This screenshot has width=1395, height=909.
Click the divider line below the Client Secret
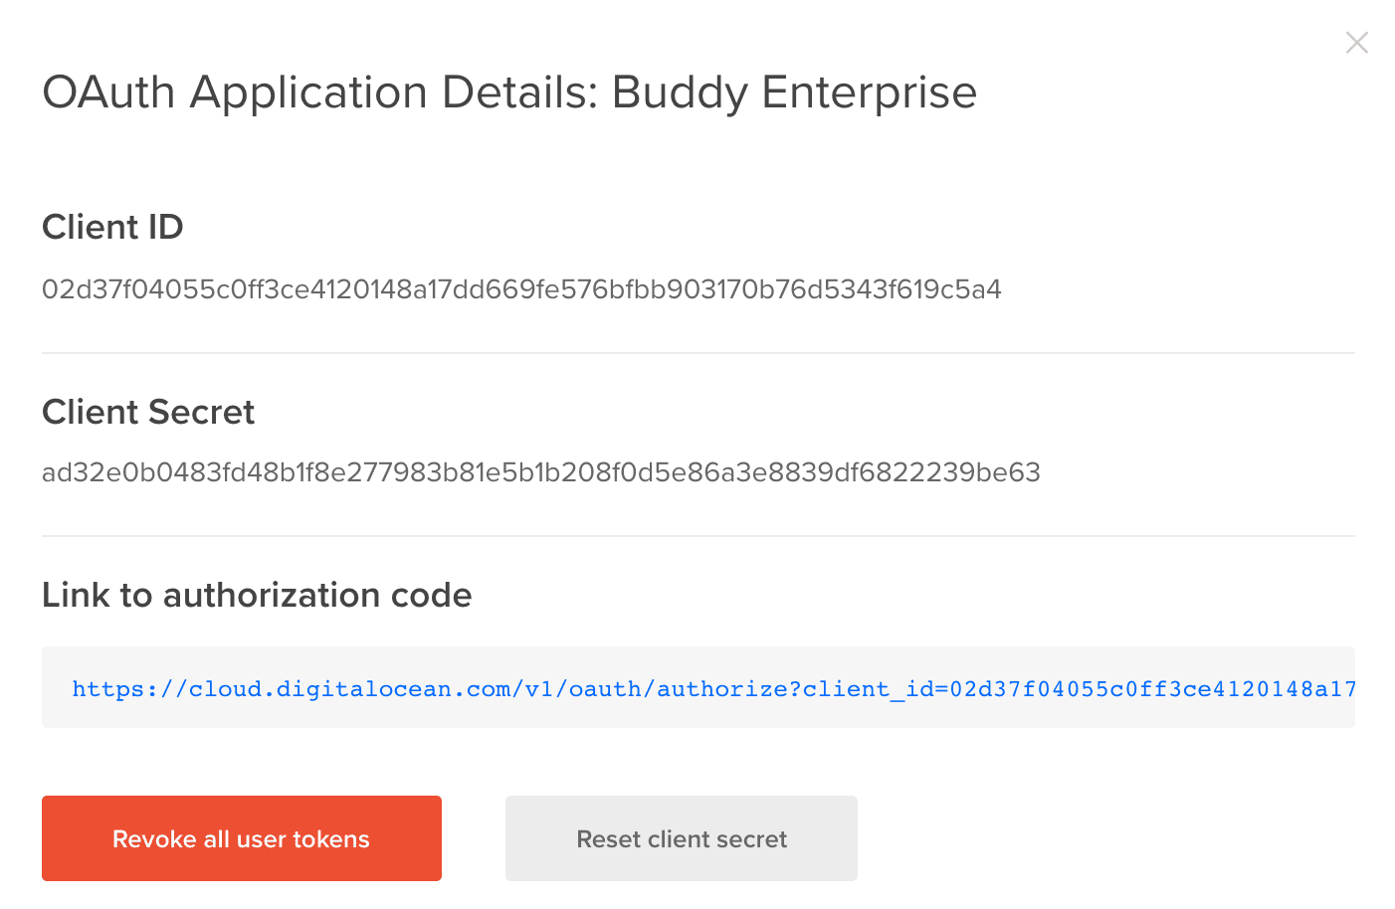(697, 536)
